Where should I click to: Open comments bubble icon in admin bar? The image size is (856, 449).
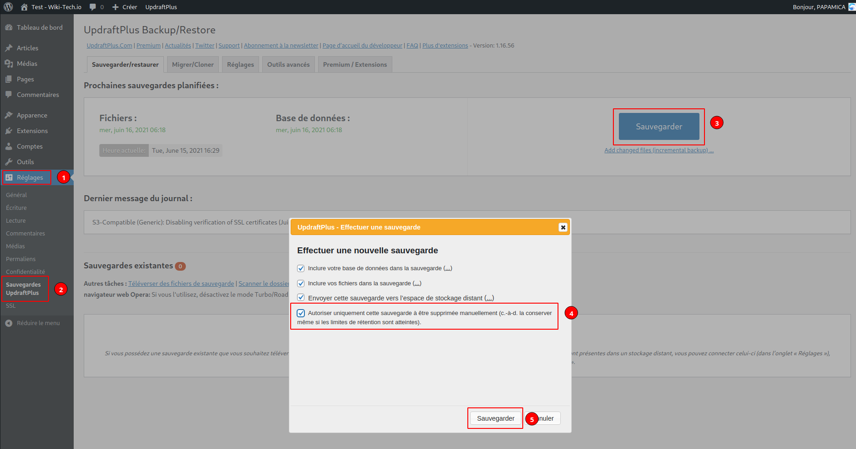tap(93, 7)
